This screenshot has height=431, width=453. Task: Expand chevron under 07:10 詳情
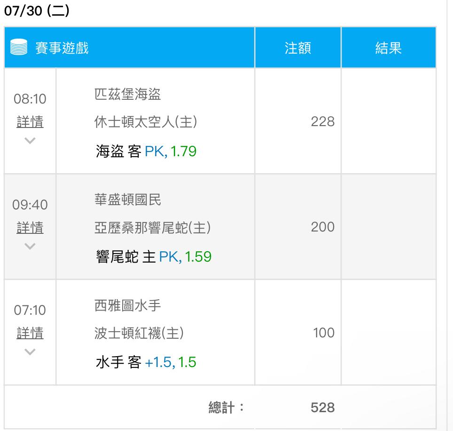click(x=30, y=352)
